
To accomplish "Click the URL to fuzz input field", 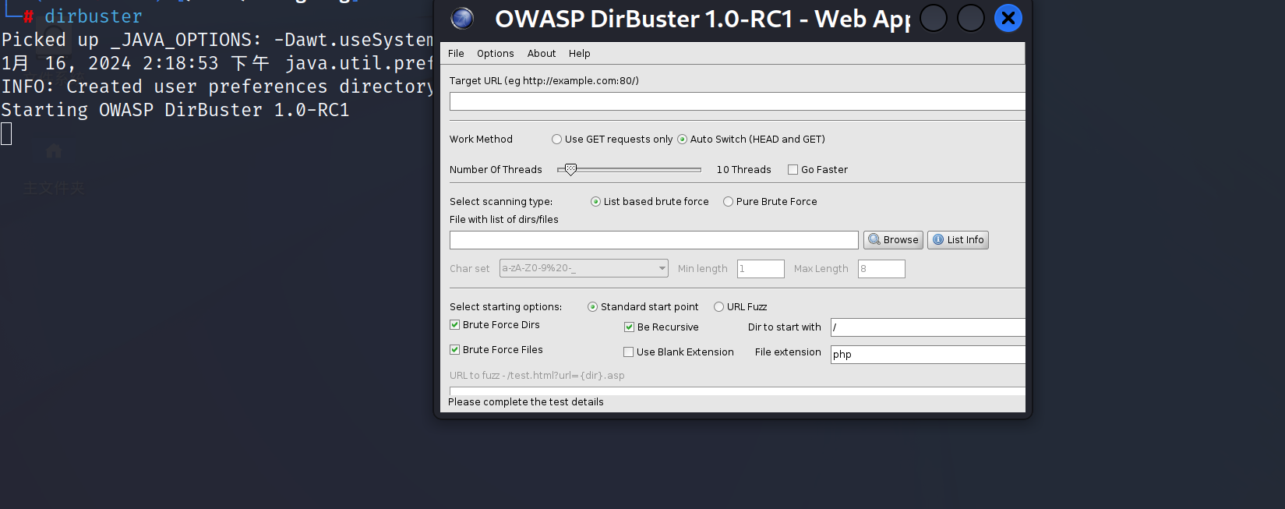I will tap(737, 391).
